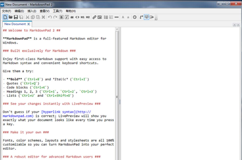Insert a code block using the <> icon
Viewport: 242px width, 160px height.
point(77,17)
